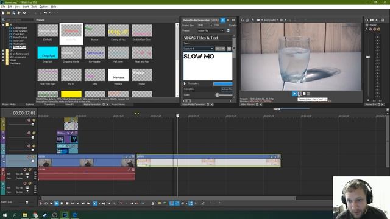Open the Project Properties gear icon in toolbar

(24, 13)
